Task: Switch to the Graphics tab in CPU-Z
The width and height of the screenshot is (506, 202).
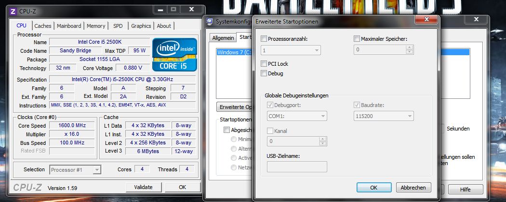Action: 141,26
